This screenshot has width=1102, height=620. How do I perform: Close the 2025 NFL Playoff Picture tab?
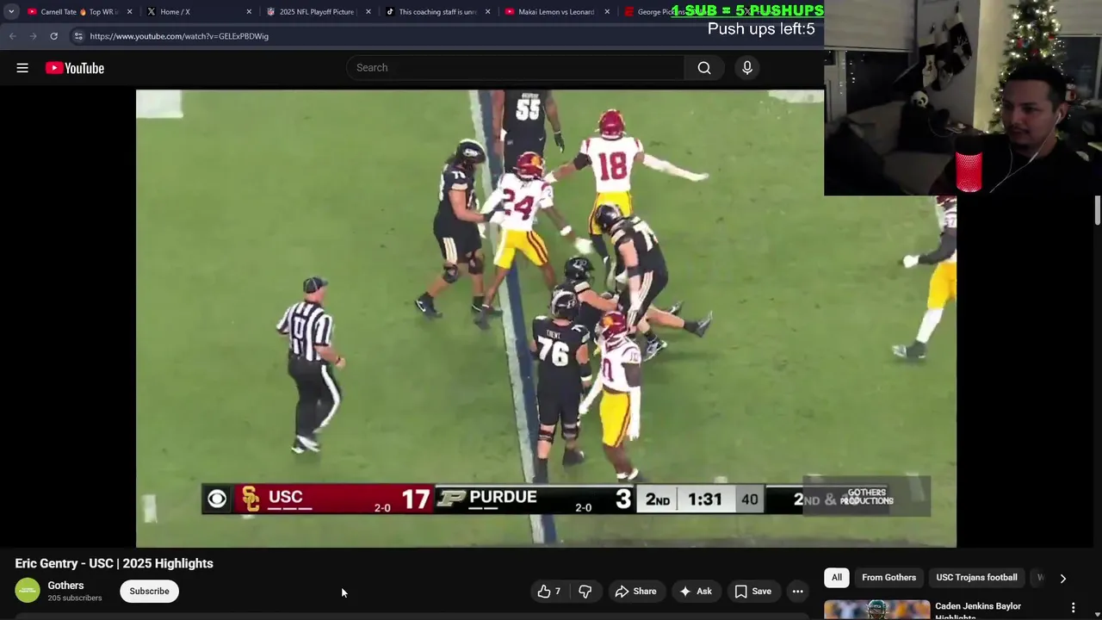coord(368,12)
